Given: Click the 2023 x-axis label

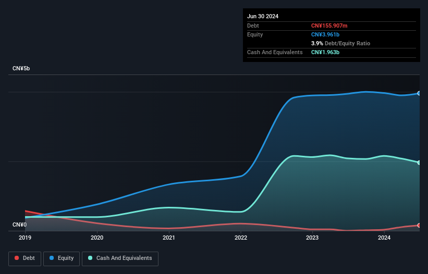Looking at the screenshot, I should point(312,238).
